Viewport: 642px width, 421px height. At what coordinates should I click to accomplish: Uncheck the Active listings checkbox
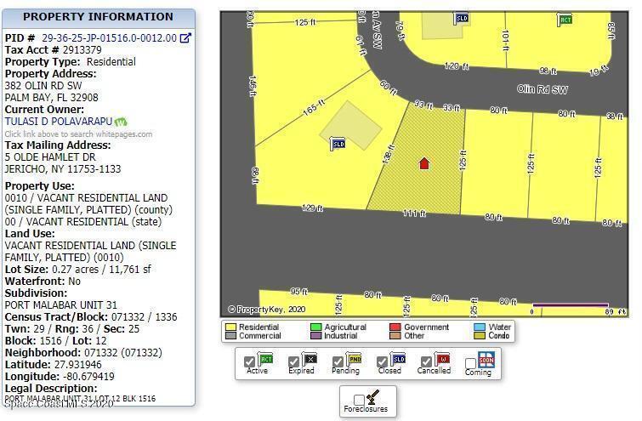coord(249,362)
